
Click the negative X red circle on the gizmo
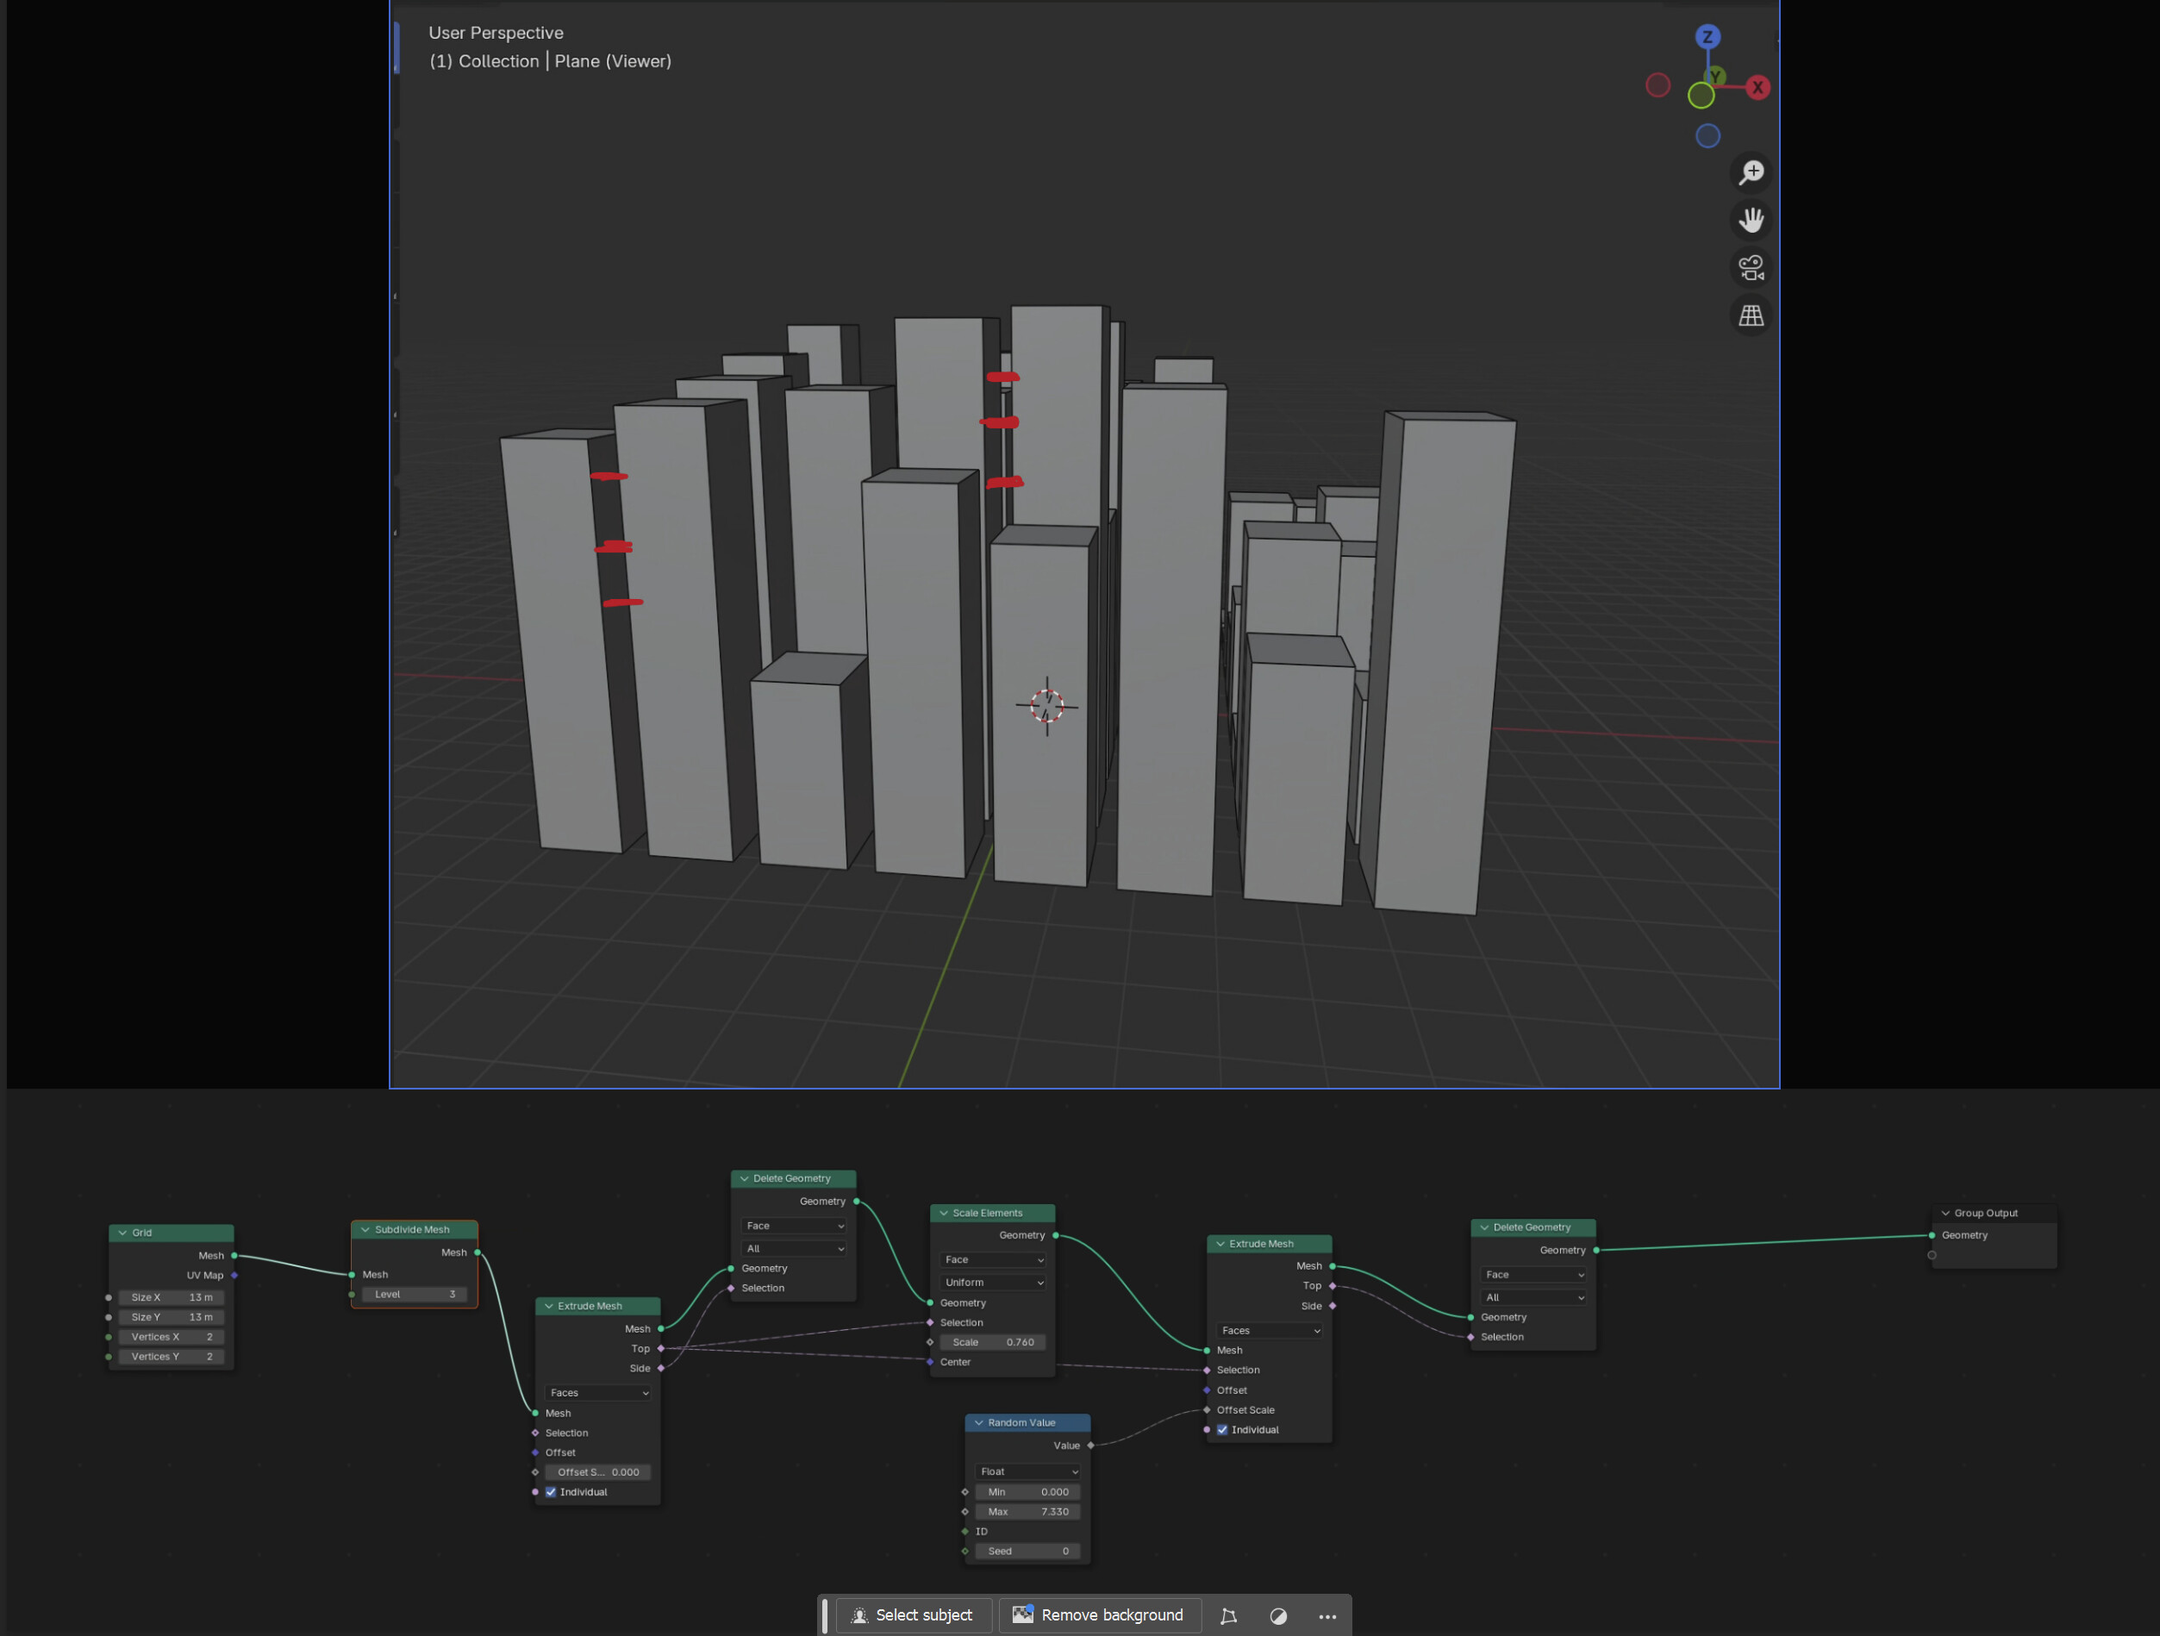point(1658,85)
